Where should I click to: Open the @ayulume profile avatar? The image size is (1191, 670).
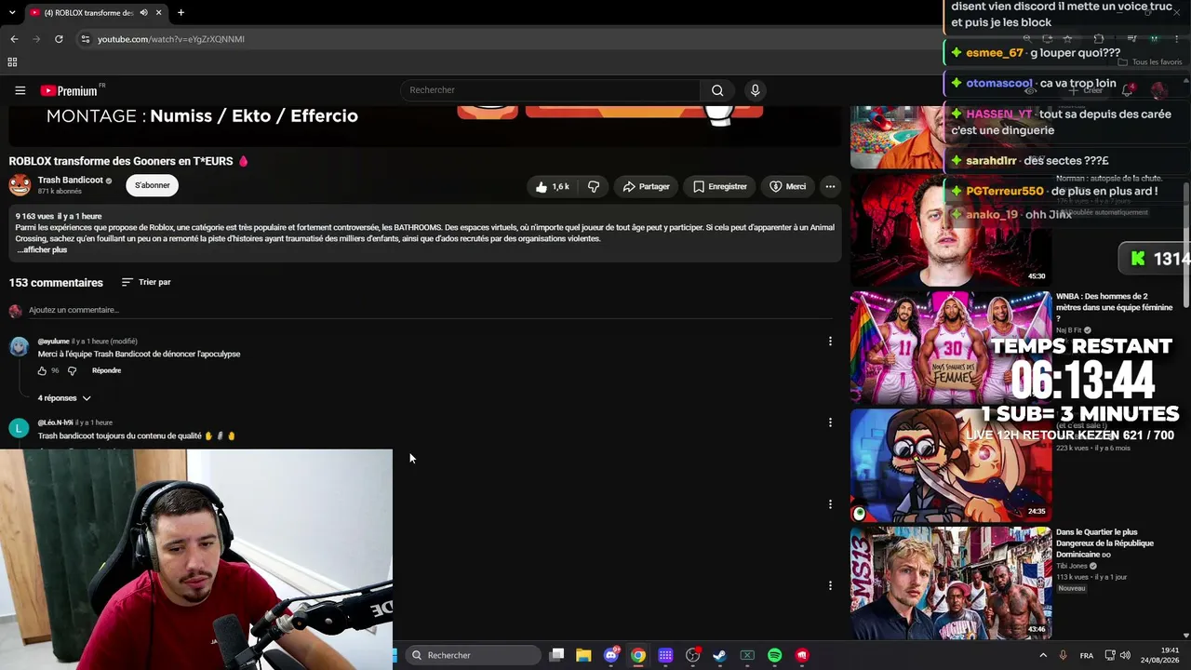[x=19, y=347]
